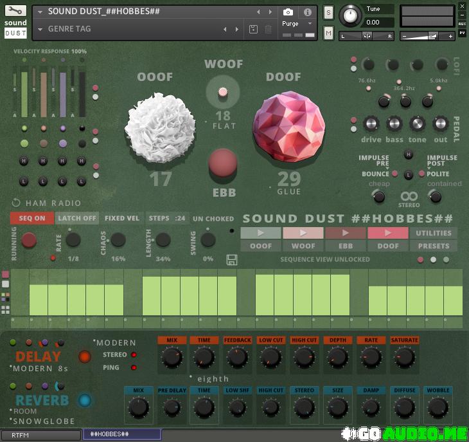This screenshot has width=469, height=442.
Task: Expand the GENRE TAG dropdown arrow
Action: click(40, 30)
